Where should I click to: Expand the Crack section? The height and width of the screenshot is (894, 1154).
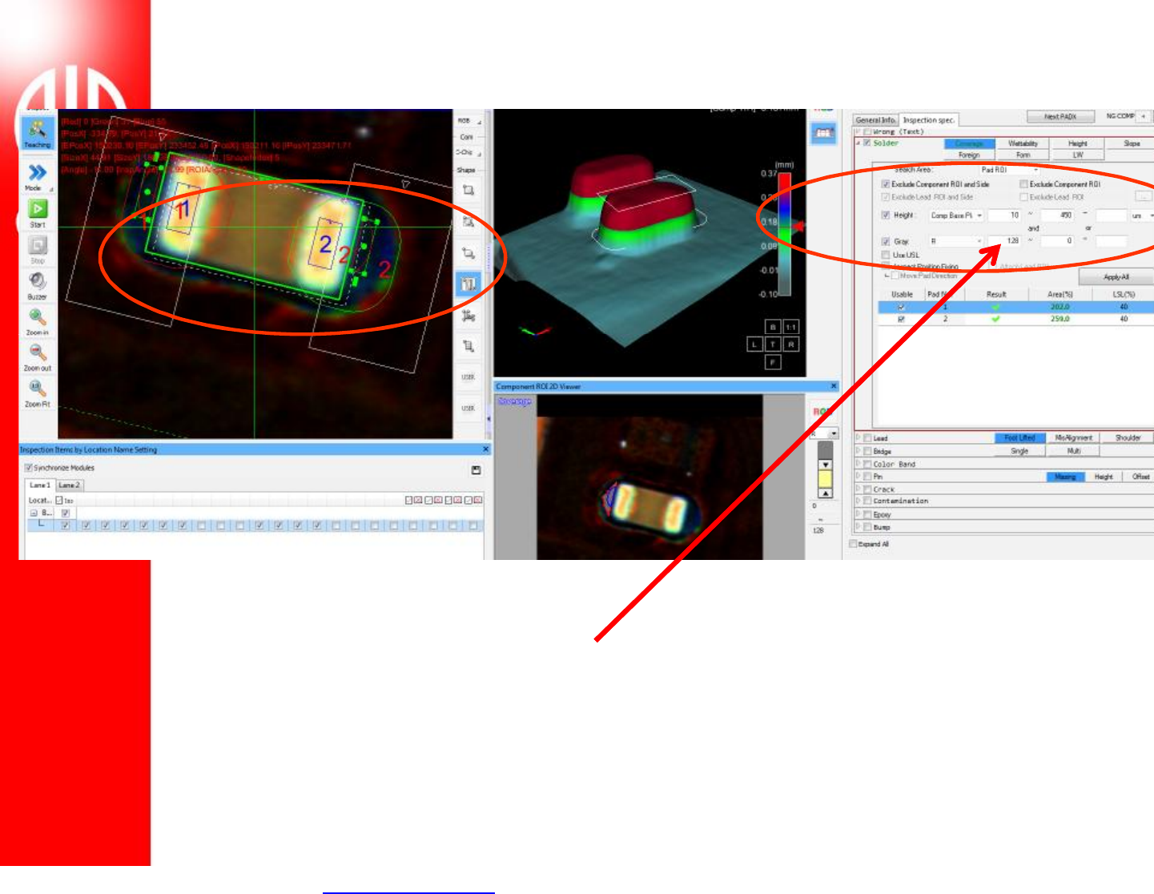858,489
